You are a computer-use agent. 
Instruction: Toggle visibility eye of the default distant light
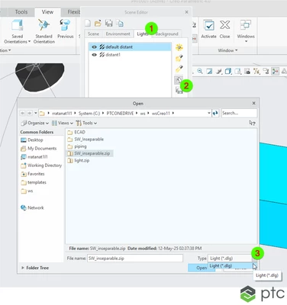[x=94, y=47]
